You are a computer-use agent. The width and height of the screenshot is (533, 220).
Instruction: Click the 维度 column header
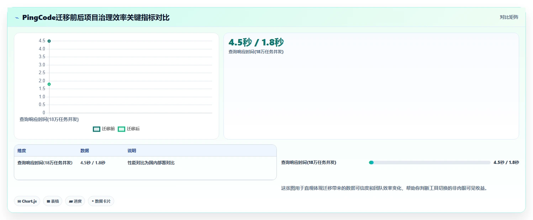[22, 151]
